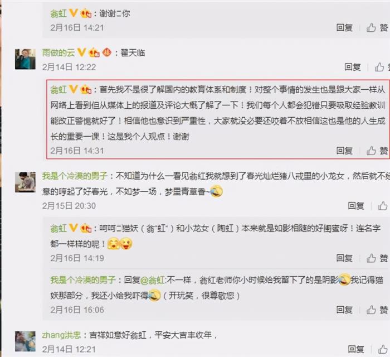Click the verified V badge next to 雨做的云
390x357 pixels.
tap(81, 52)
